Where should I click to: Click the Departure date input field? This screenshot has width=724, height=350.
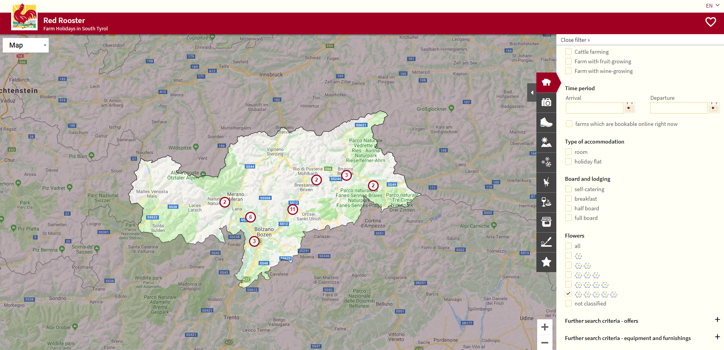678,108
